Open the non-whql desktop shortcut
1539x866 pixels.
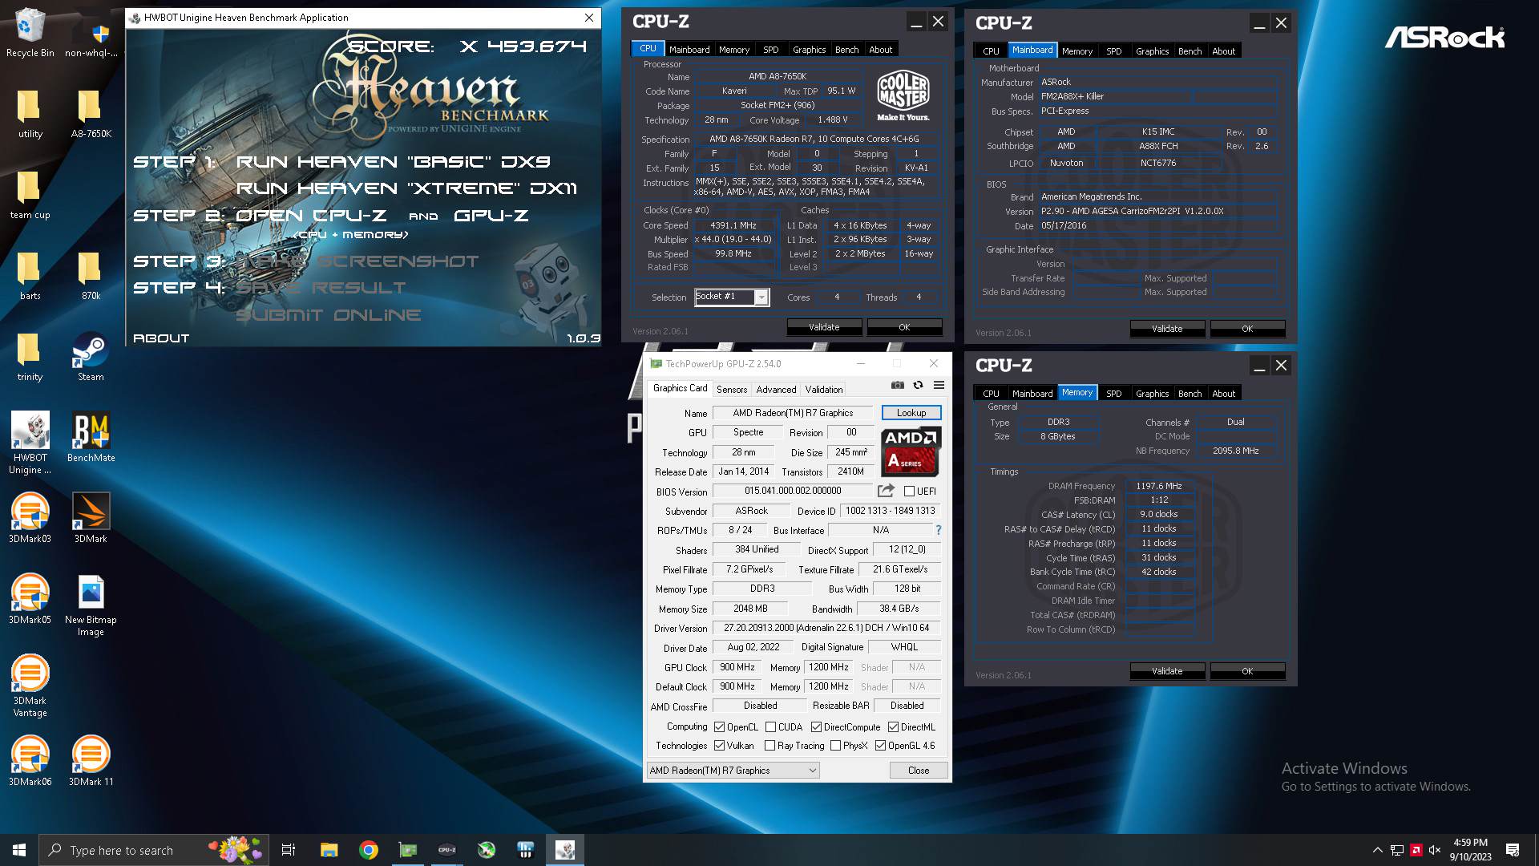(91, 33)
